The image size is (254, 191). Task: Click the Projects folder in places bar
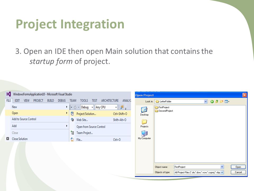[144, 123]
